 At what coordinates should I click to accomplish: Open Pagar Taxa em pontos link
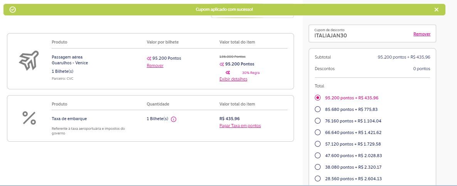click(x=240, y=126)
